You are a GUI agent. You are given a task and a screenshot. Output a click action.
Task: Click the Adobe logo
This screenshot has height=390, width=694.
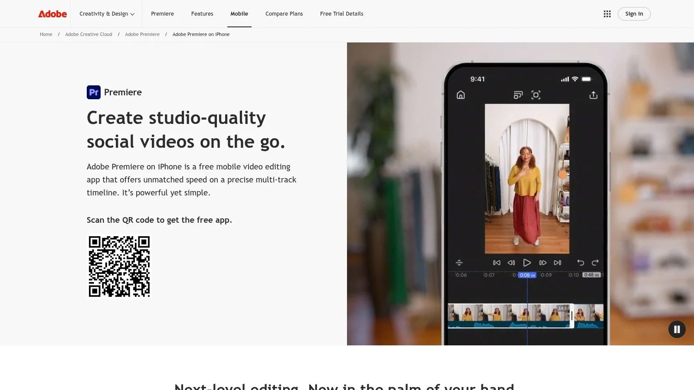(x=52, y=14)
